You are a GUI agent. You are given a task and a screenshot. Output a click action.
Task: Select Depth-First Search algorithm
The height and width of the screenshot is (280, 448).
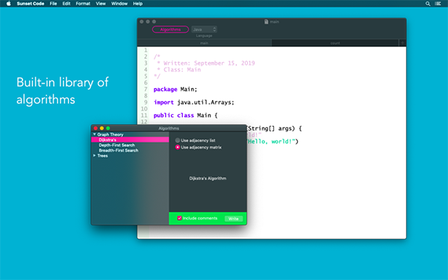117,145
